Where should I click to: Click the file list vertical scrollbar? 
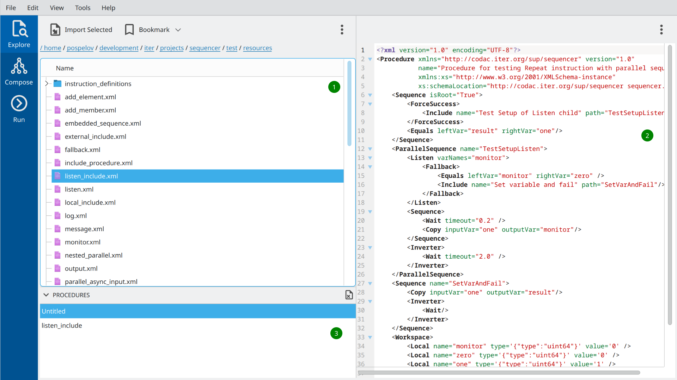(x=349, y=104)
